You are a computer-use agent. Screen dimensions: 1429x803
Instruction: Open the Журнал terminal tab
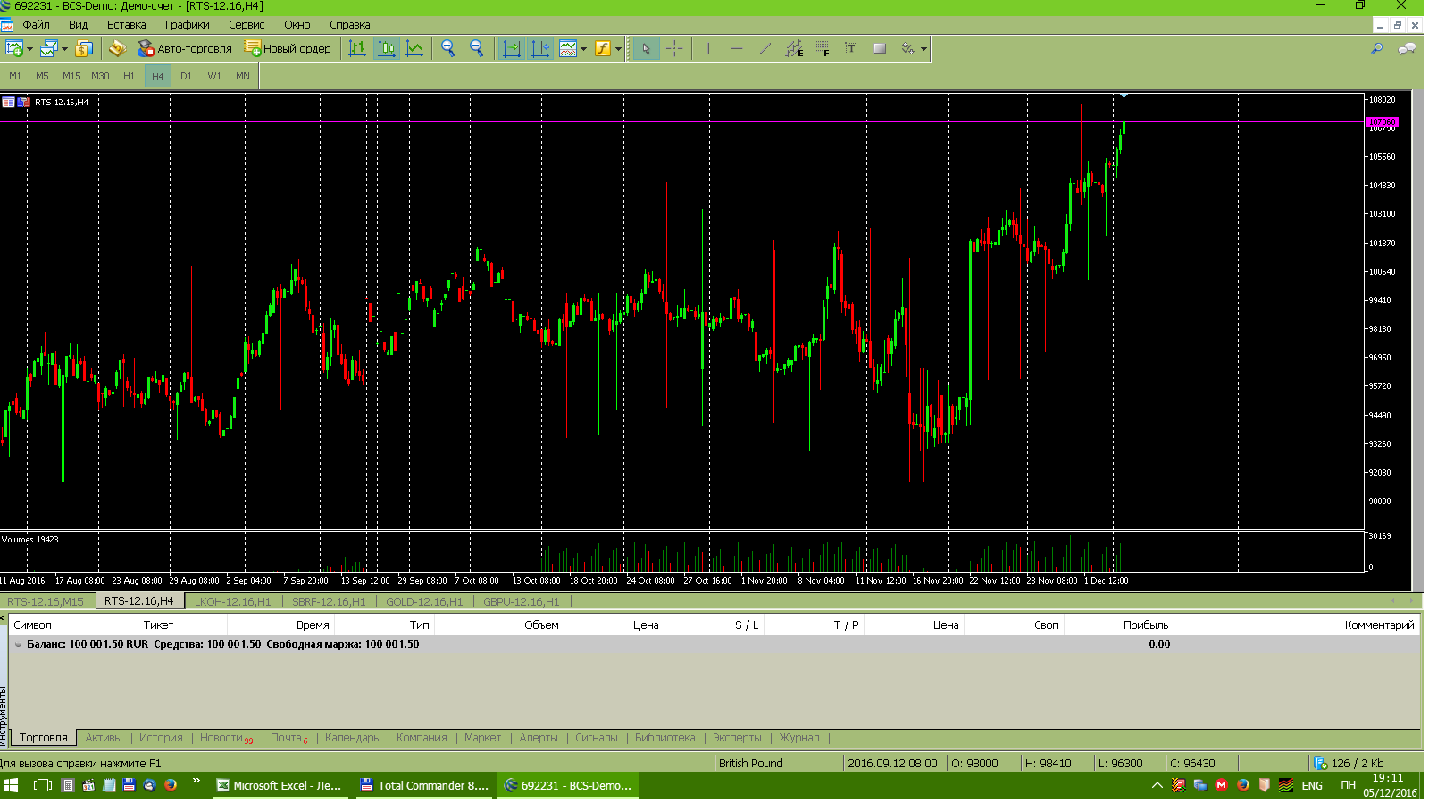[799, 738]
